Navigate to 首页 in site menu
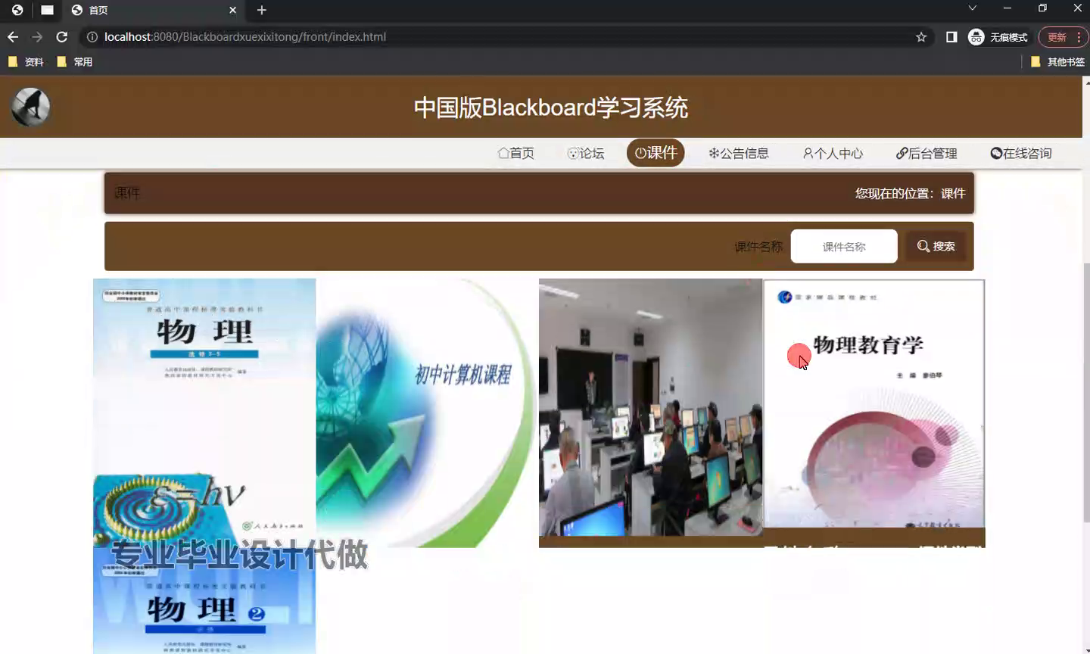The width and height of the screenshot is (1090, 654). [x=516, y=153]
